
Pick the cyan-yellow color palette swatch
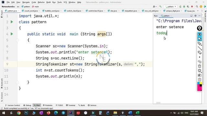(x=200, y=83)
